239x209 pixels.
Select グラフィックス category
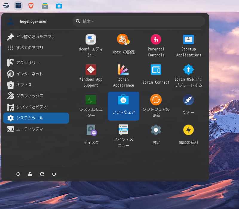click(36, 96)
